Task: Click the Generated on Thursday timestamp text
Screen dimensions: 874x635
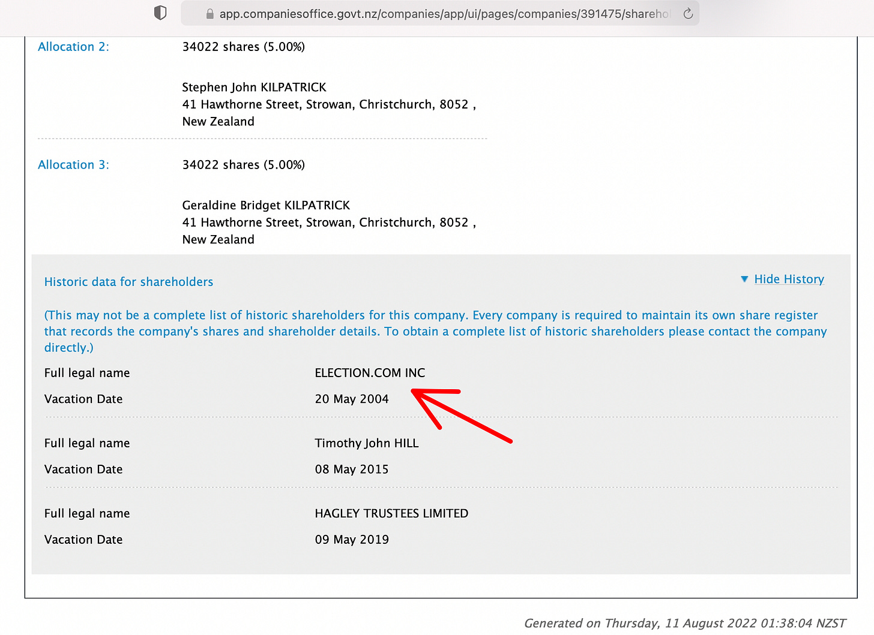Action: tap(685, 624)
